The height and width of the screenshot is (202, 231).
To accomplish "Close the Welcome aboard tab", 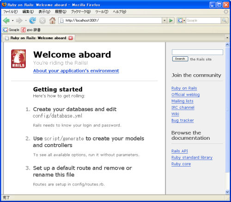I will tap(71, 38).
